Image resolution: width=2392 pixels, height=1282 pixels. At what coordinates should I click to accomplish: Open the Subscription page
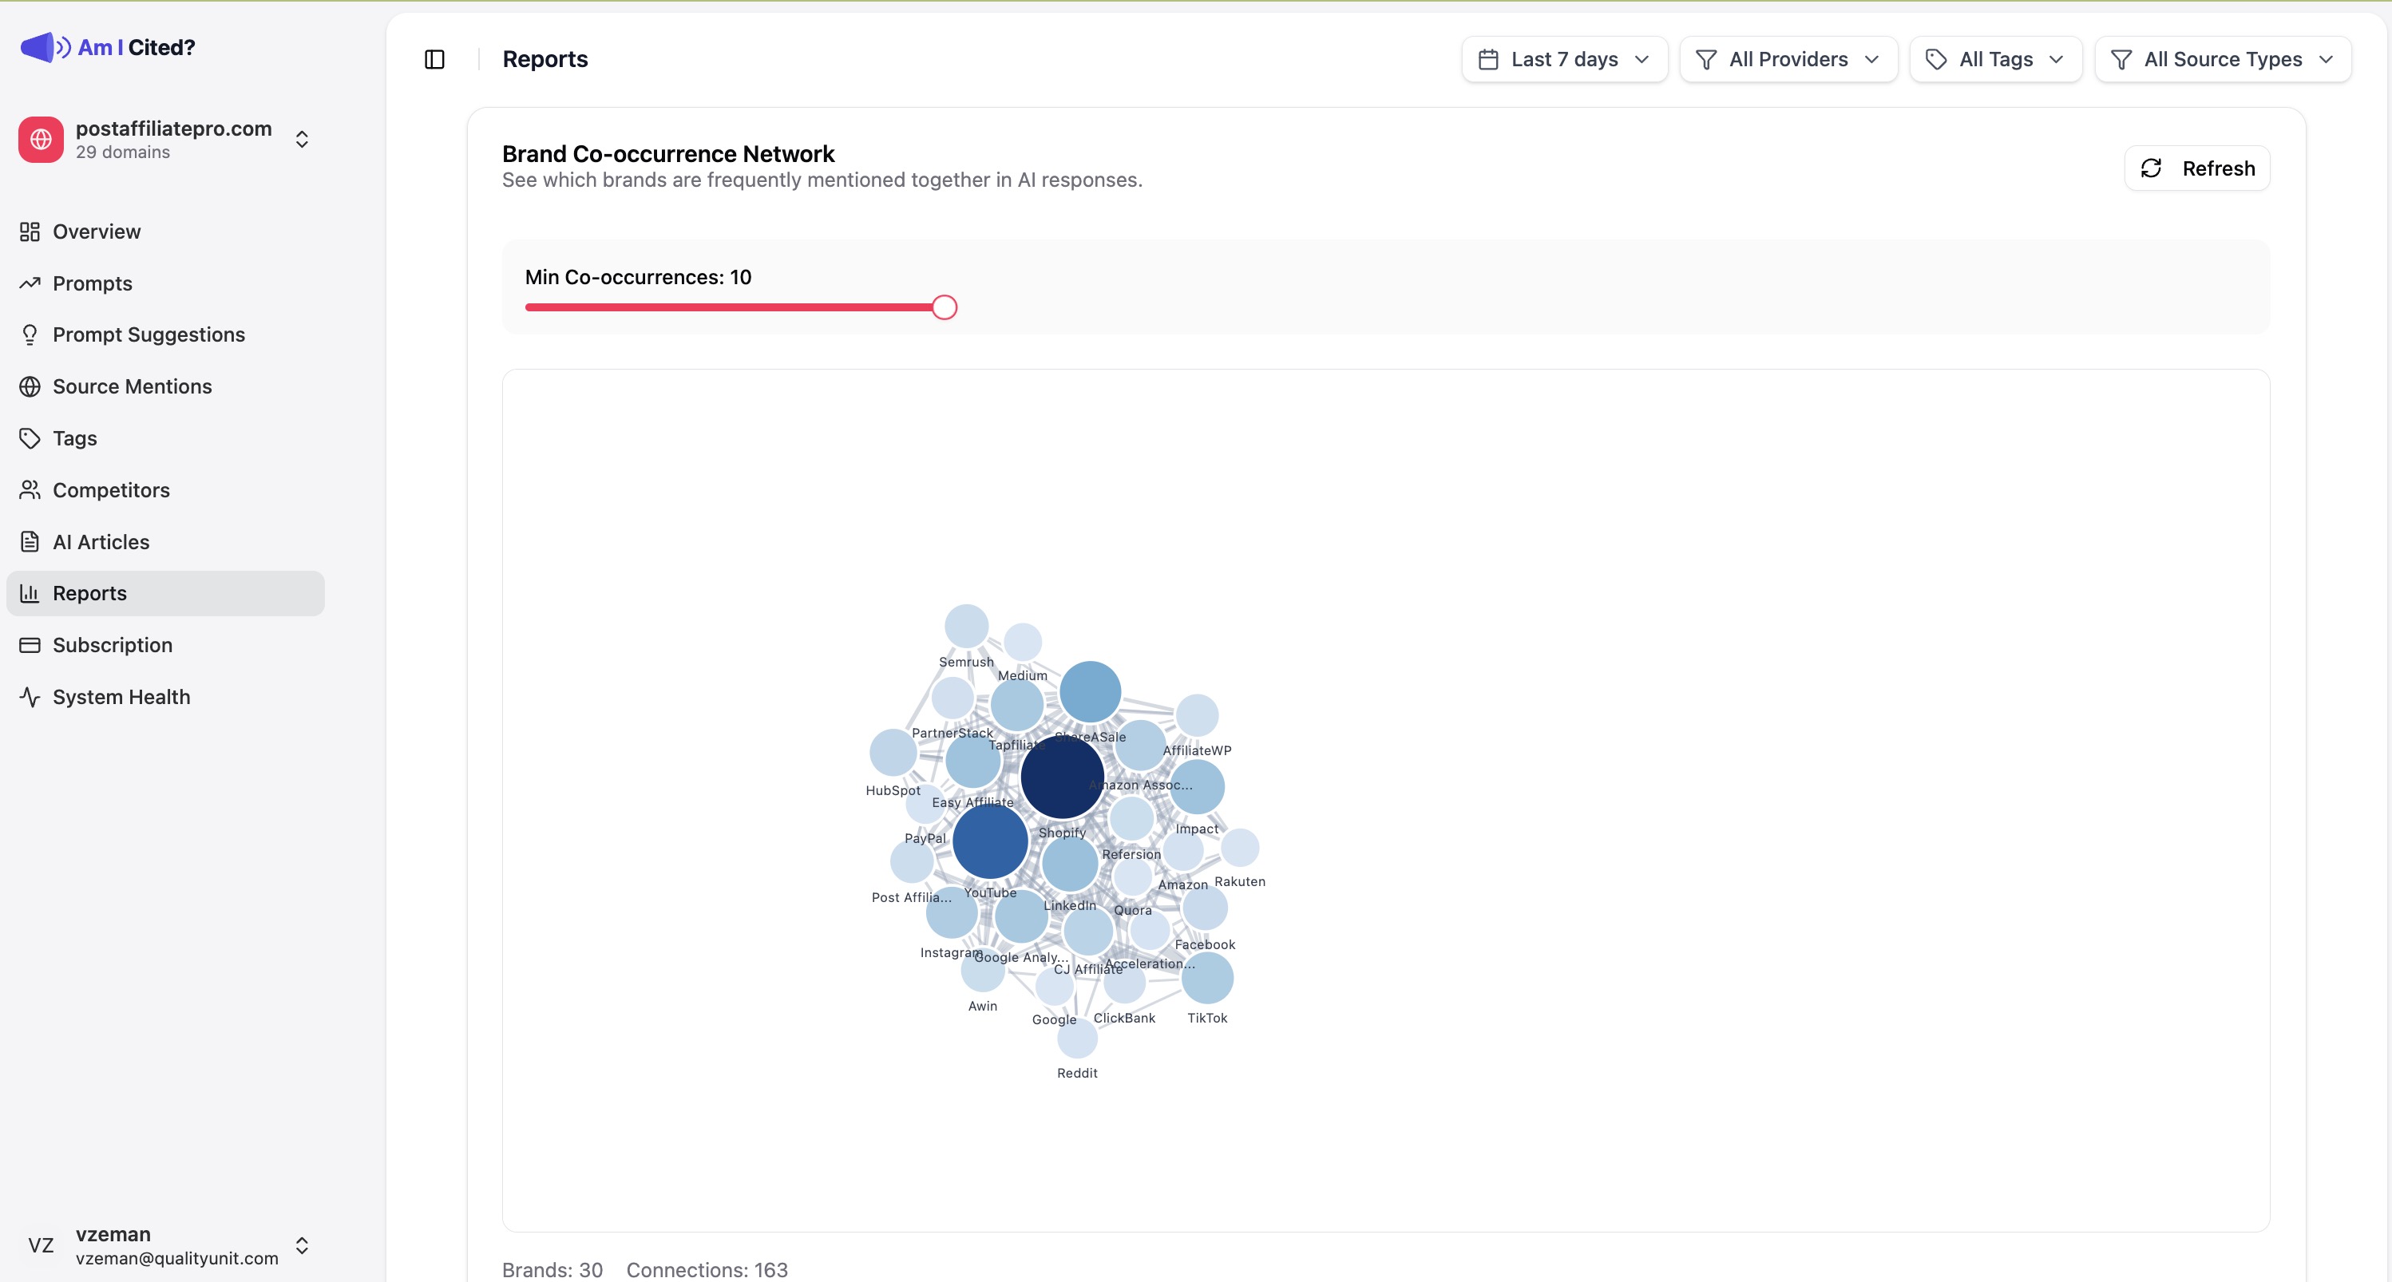(110, 644)
